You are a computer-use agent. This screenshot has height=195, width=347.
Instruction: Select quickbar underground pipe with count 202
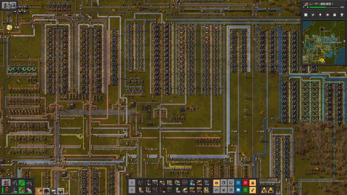click(x=185, y=190)
